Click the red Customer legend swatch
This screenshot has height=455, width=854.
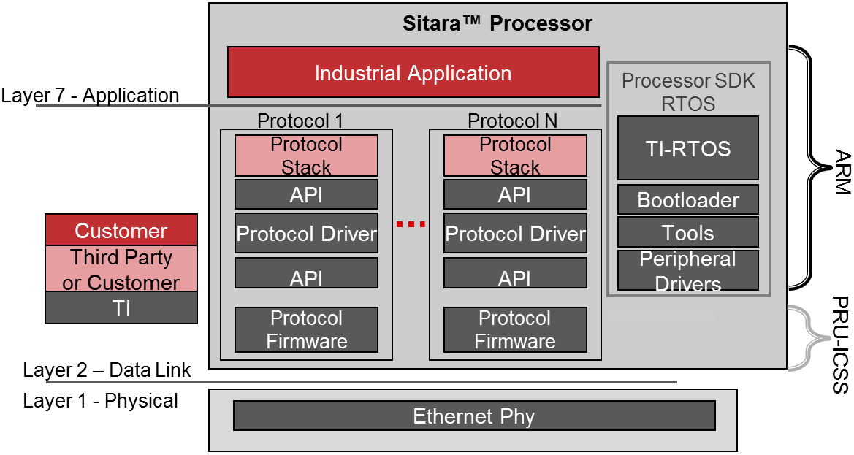[x=121, y=231]
